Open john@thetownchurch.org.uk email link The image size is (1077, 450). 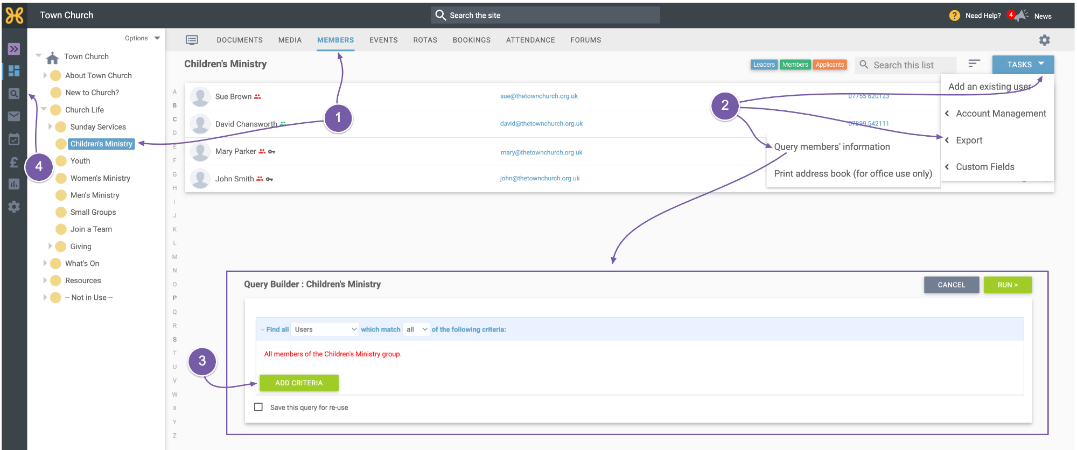[540, 178]
